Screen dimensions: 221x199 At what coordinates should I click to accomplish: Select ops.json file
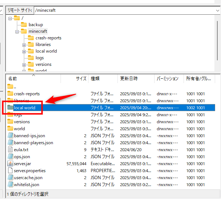pos(22,157)
